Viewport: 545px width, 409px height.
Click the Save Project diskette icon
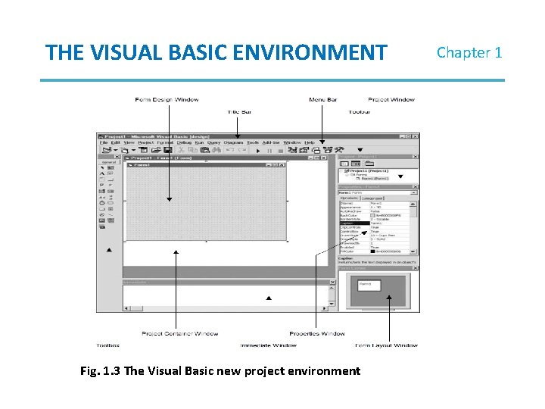click(168, 150)
